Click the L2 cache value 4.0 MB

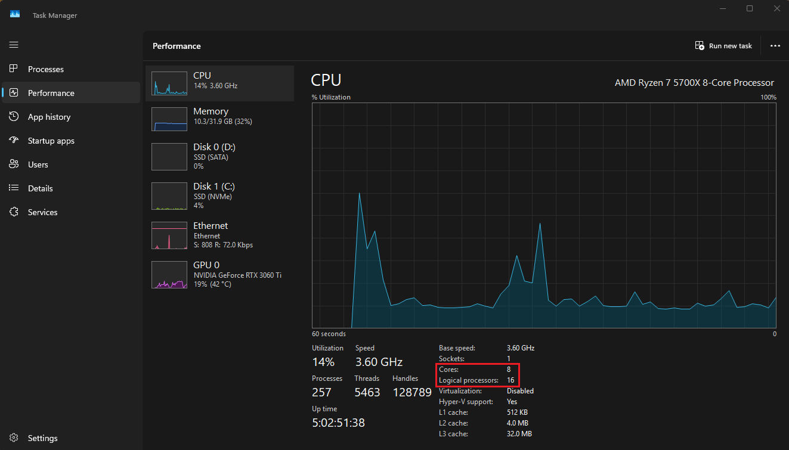tap(516, 423)
